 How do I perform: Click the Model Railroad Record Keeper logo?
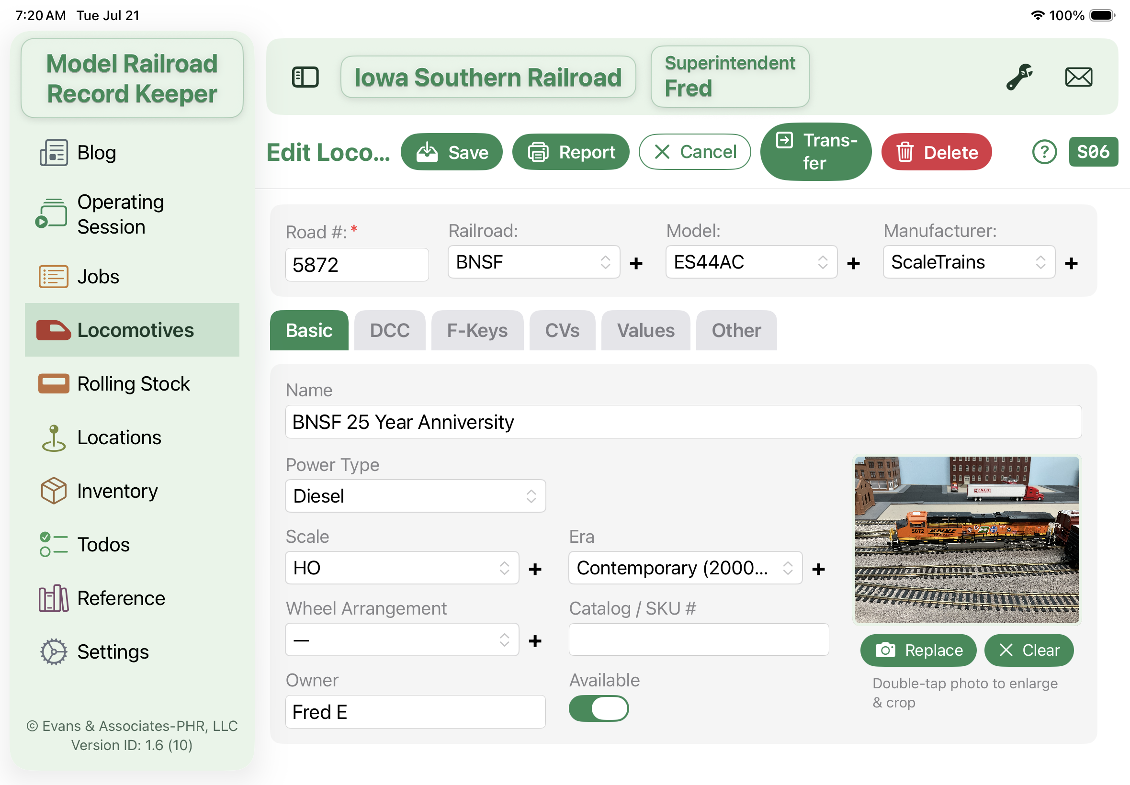pyautogui.click(x=132, y=78)
